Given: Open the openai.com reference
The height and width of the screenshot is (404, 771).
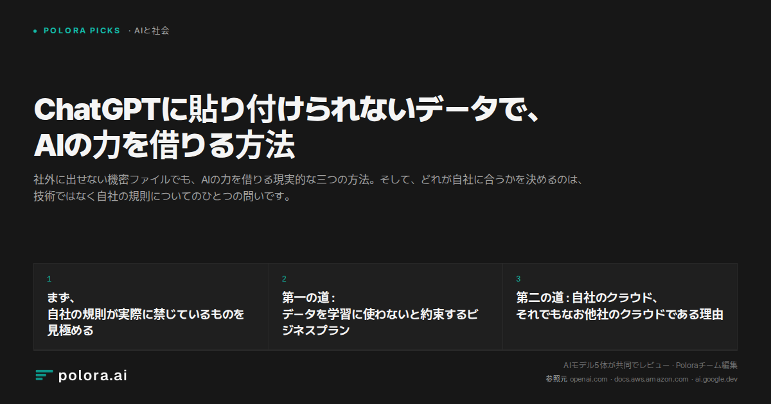Looking at the screenshot, I should (589, 379).
